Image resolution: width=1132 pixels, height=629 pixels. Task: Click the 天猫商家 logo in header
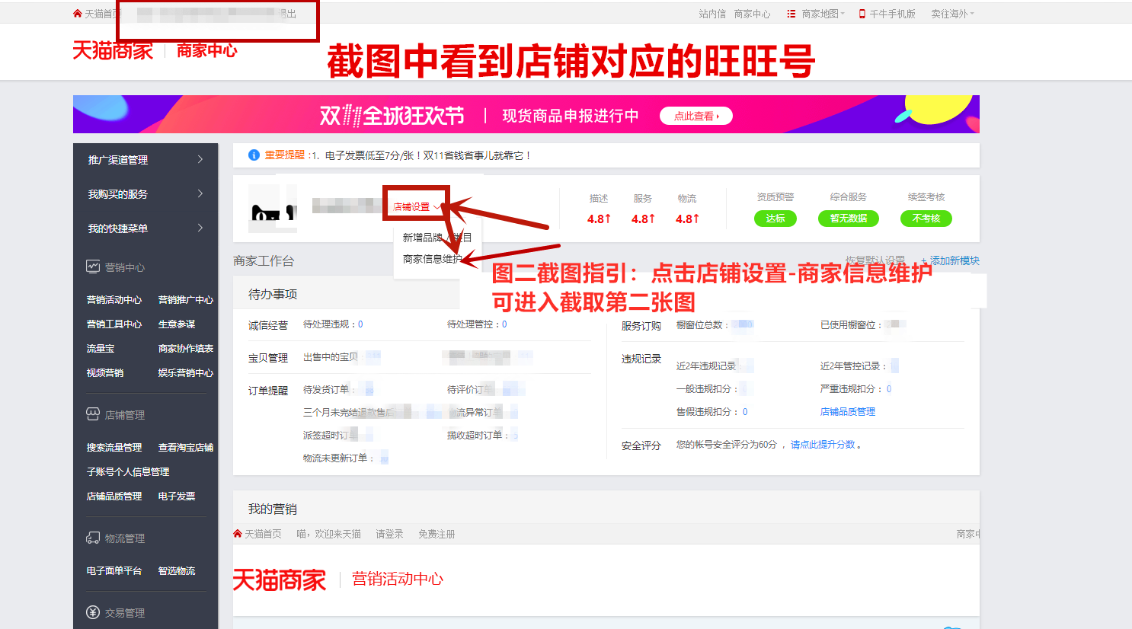click(113, 51)
